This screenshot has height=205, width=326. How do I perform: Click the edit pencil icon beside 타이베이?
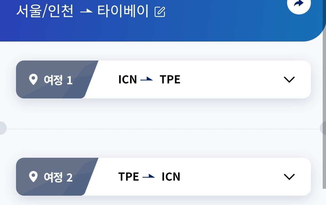pos(160,12)
